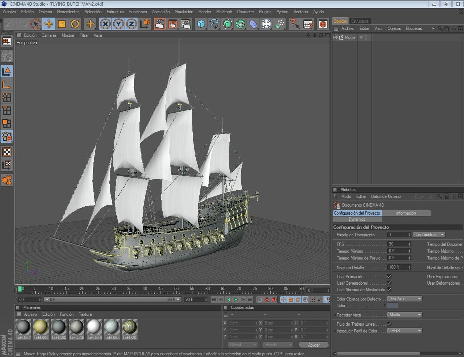
Task: Render the active view clapperboard icon
Action: point(160,24)
